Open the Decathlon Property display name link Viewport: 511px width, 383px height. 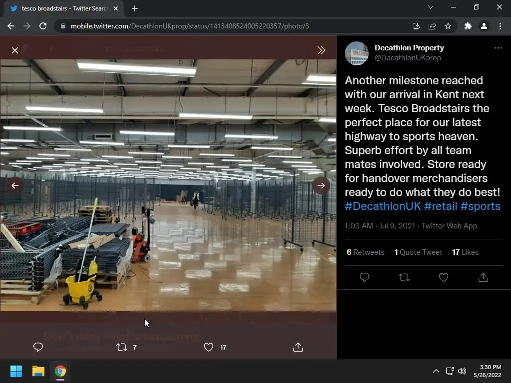point(409,47)
